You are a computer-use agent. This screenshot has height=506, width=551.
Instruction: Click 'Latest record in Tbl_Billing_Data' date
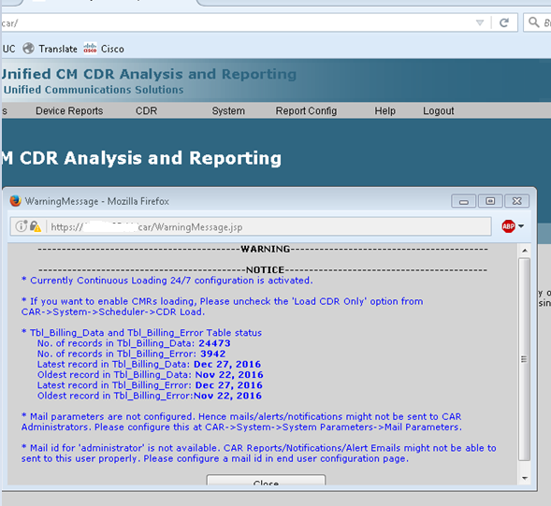tap(227, 365)
